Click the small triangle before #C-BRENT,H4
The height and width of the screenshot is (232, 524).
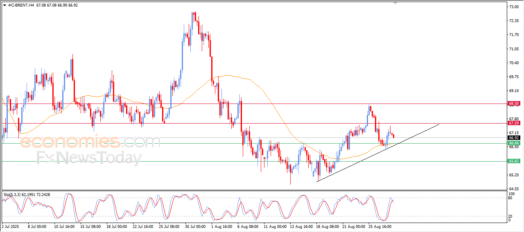coord(5,5)
